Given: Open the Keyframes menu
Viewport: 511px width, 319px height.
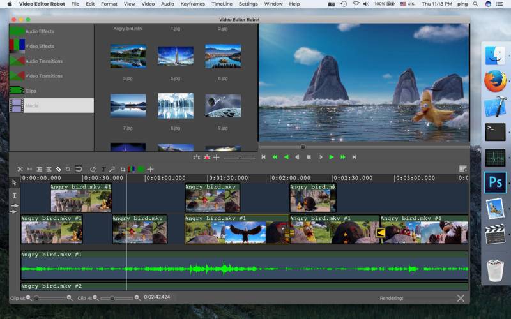Looking at the screenshot, I should pyautogui.click(x=193, y=4).
